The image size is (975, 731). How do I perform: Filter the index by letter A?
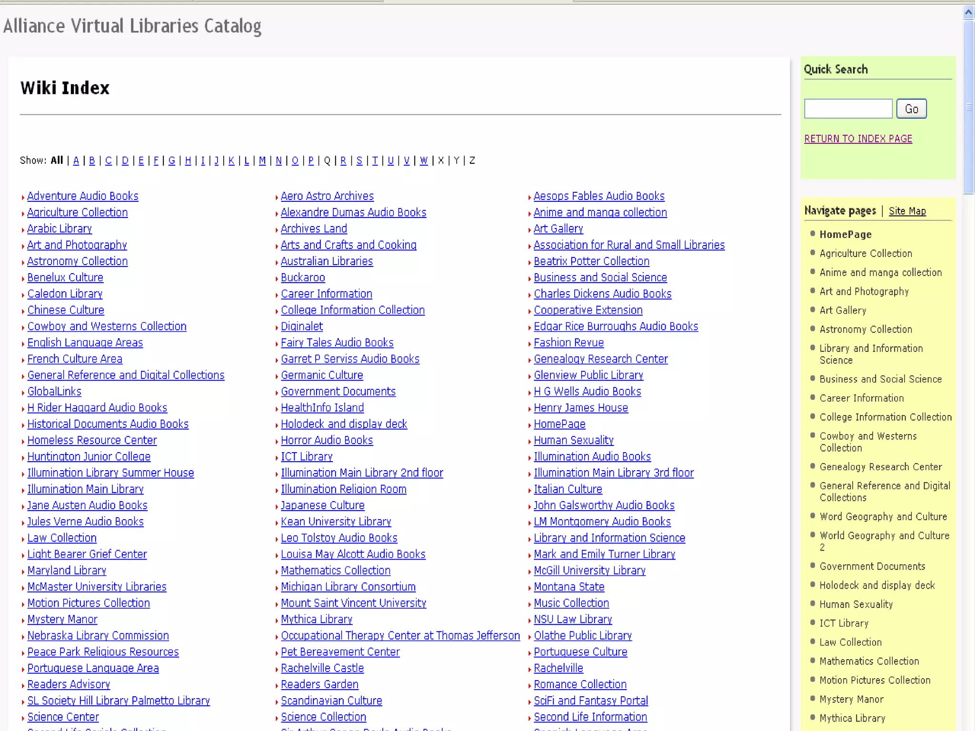[x=76, y=160]
